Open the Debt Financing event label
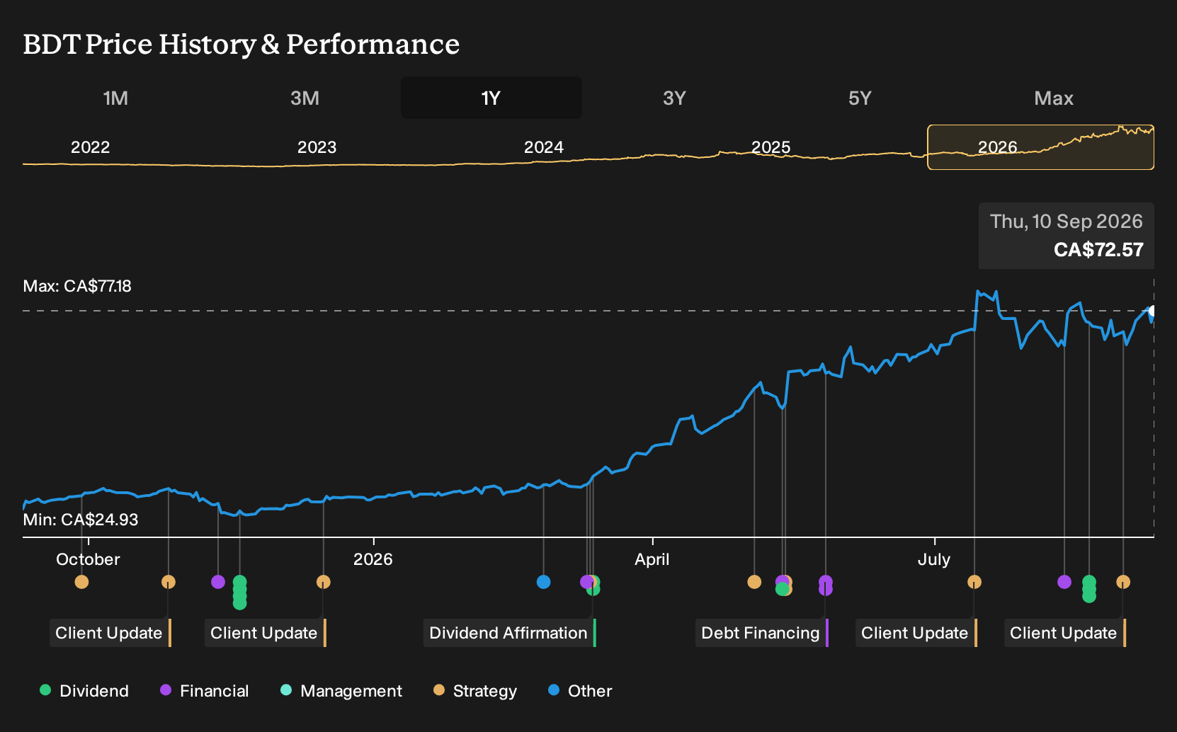The height and width of the screenshot is (732, 1177). pos(762,633)
